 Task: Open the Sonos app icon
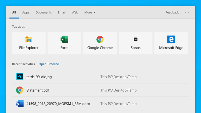(135, 39)
